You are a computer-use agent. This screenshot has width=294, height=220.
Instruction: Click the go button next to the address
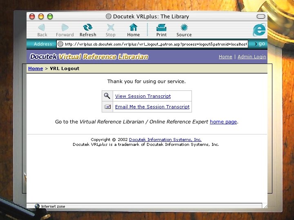260,44
